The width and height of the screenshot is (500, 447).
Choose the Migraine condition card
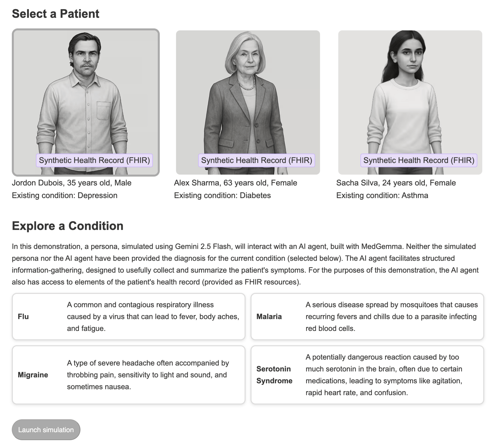coord(129,375)
